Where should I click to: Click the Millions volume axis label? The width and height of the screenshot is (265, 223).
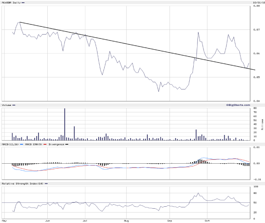coord(263,124)
